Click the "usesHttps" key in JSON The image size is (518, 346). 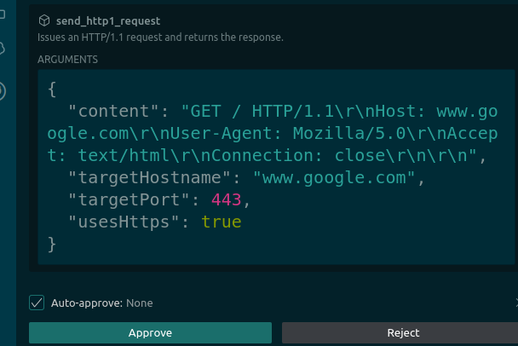[x=124, y=222]
